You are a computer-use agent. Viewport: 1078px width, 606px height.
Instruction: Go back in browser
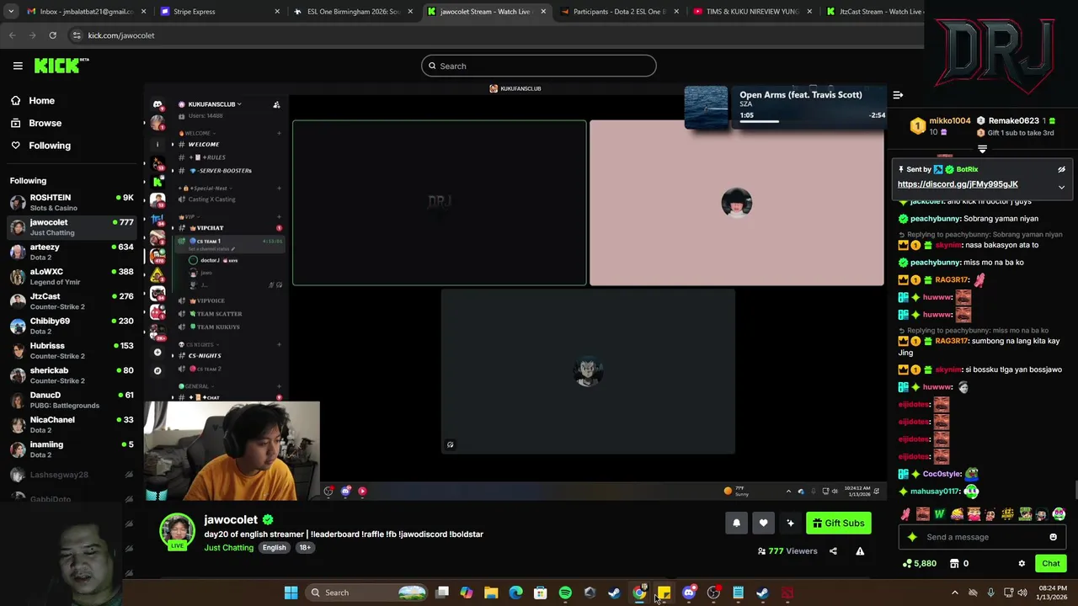click(12, 35)
